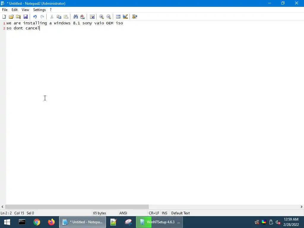Click the Ln 2 : 2 position indicator
This screenshot has width=304, height=228.
click(x=6, y=213)
